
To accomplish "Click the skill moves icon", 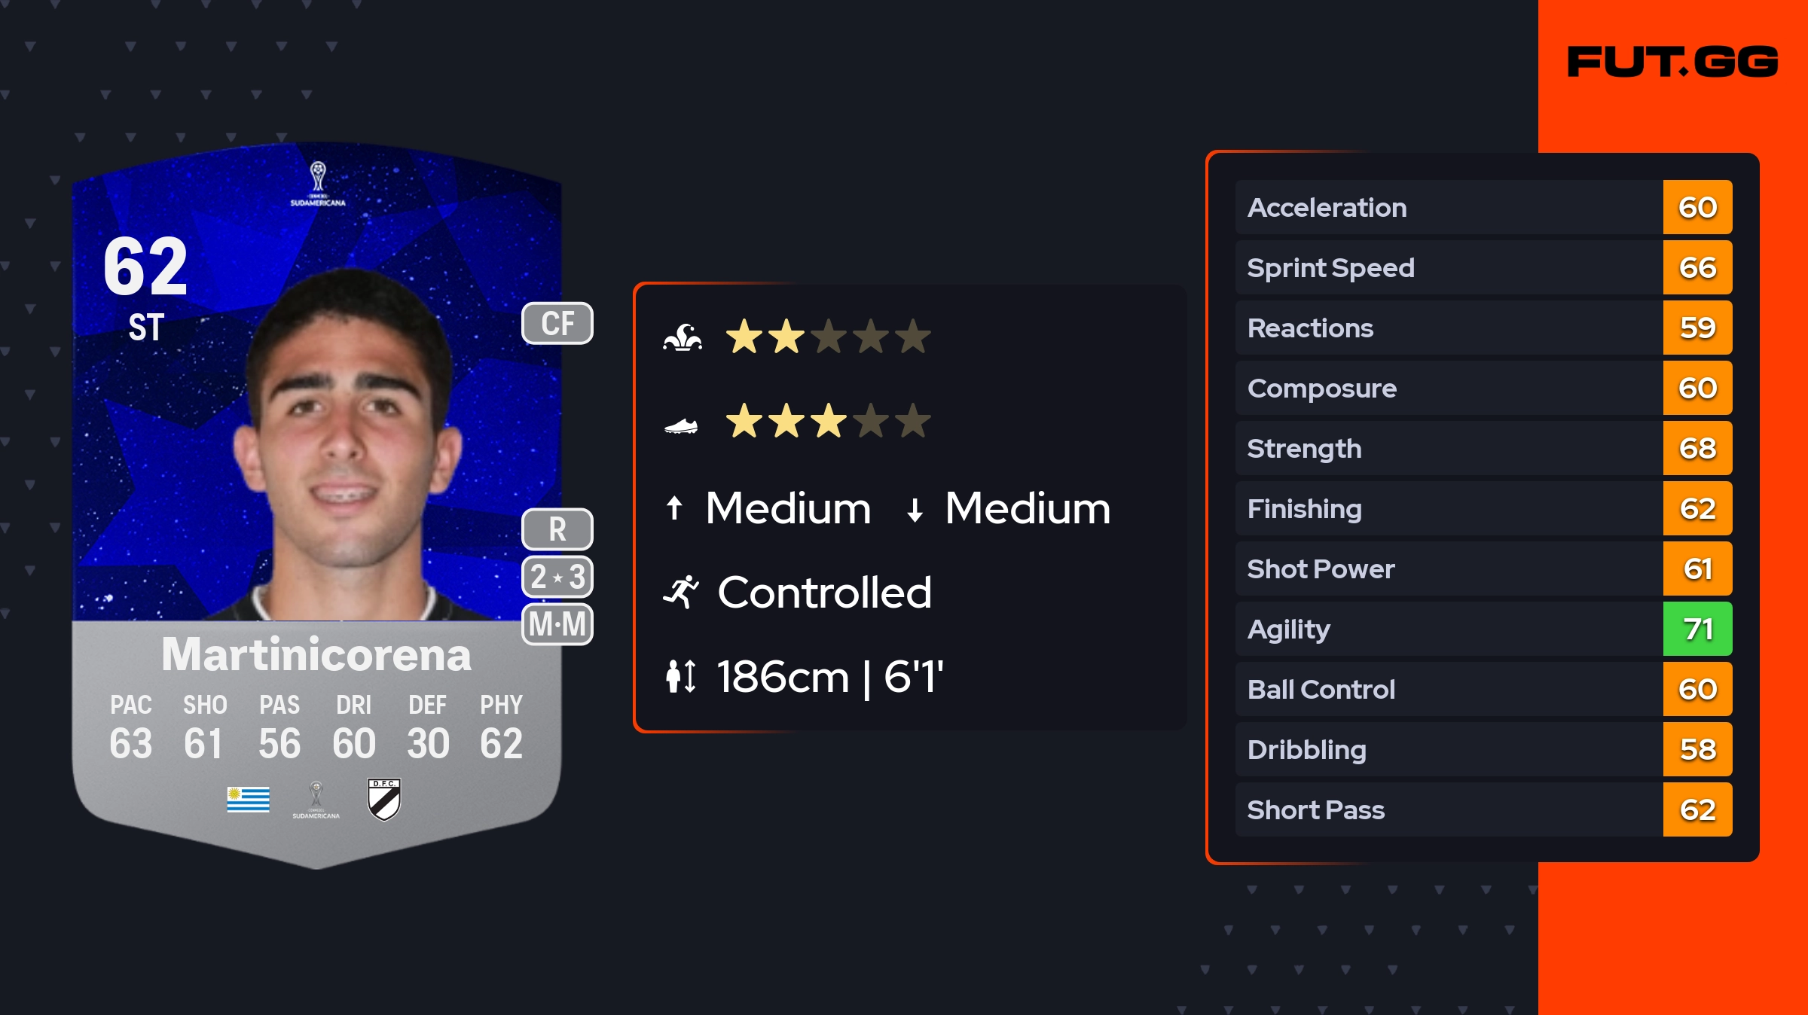I will pos(683,337).
